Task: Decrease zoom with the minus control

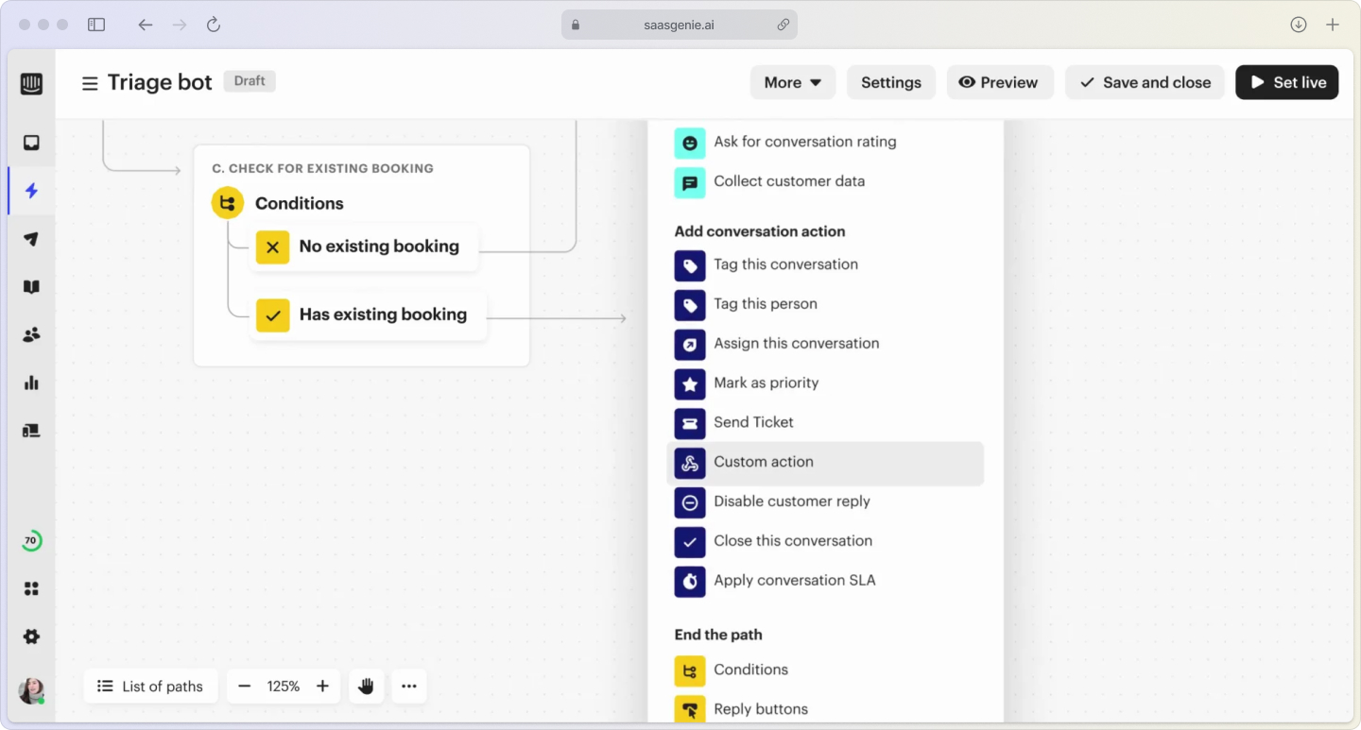Action: [x=245, y=687]
